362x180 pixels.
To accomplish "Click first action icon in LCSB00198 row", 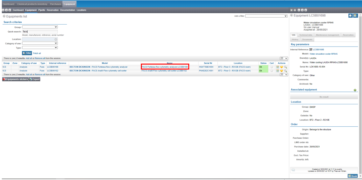I will pyautogui.click(x=278, y=67).
